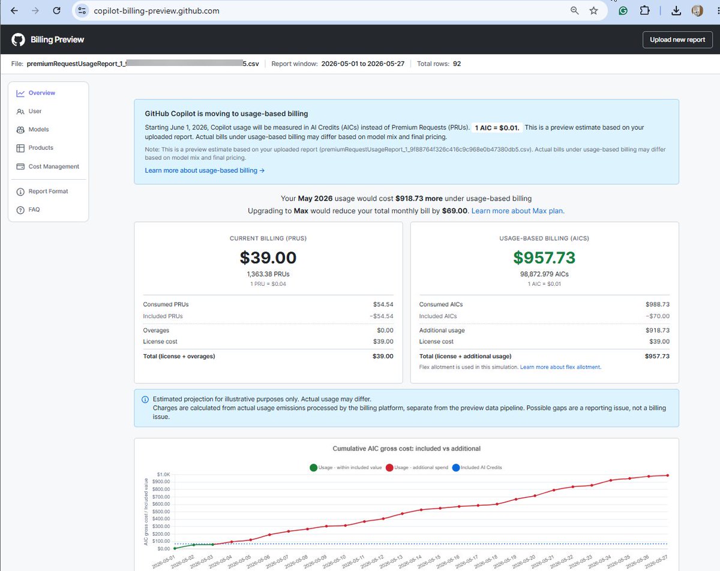Click the GitHub logo in header

pos(19,40)
